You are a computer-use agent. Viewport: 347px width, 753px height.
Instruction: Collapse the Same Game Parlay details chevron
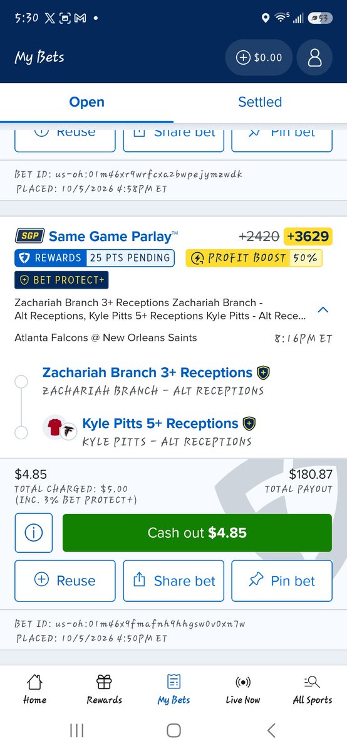[323, 309]
